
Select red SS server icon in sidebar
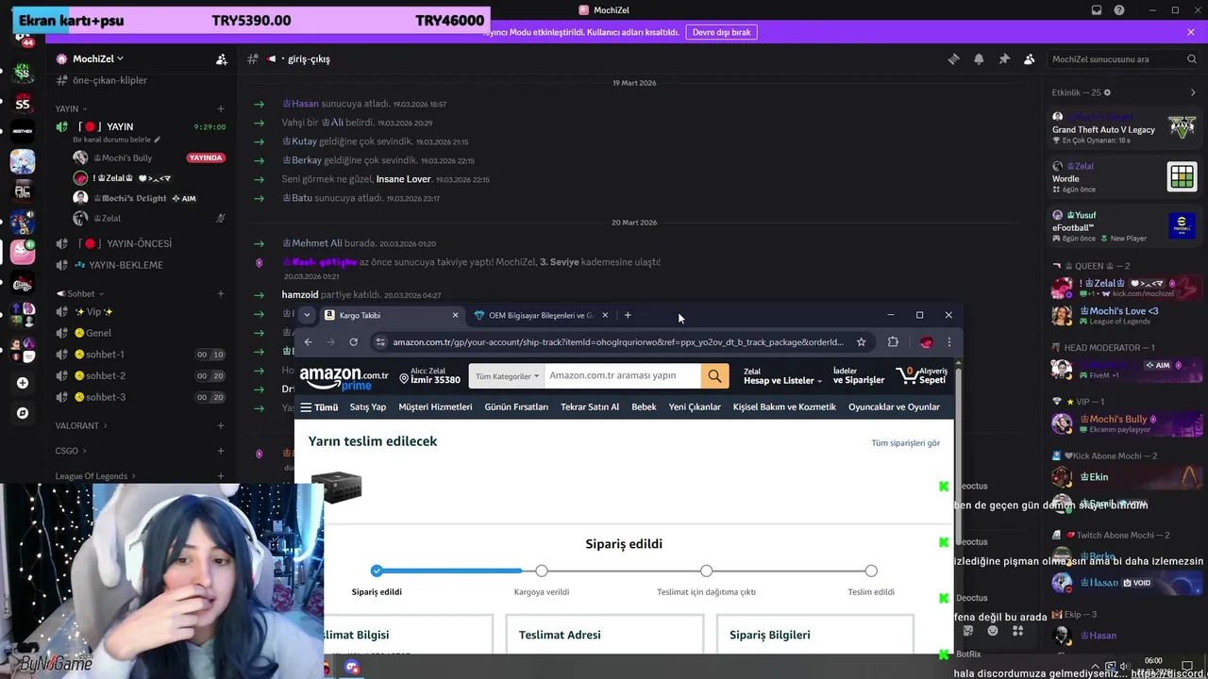[23, 103]
